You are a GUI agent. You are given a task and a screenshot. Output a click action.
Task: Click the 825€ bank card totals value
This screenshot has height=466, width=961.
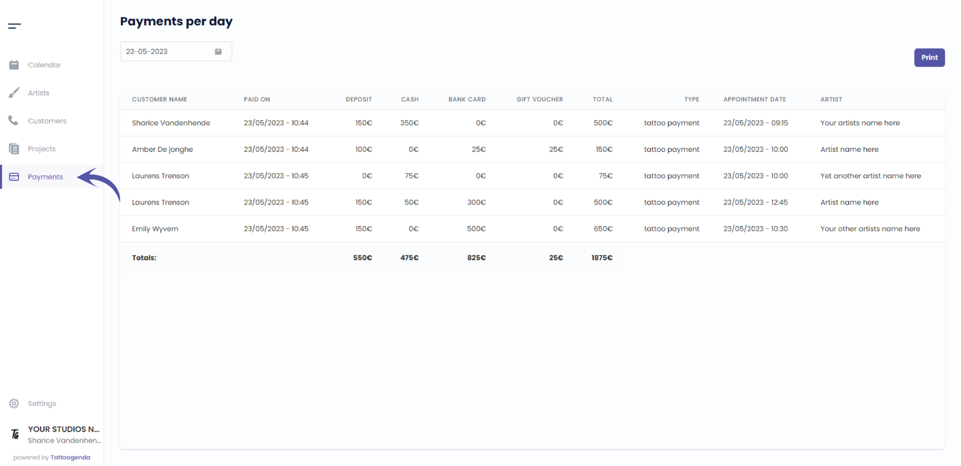click(476, 258)
